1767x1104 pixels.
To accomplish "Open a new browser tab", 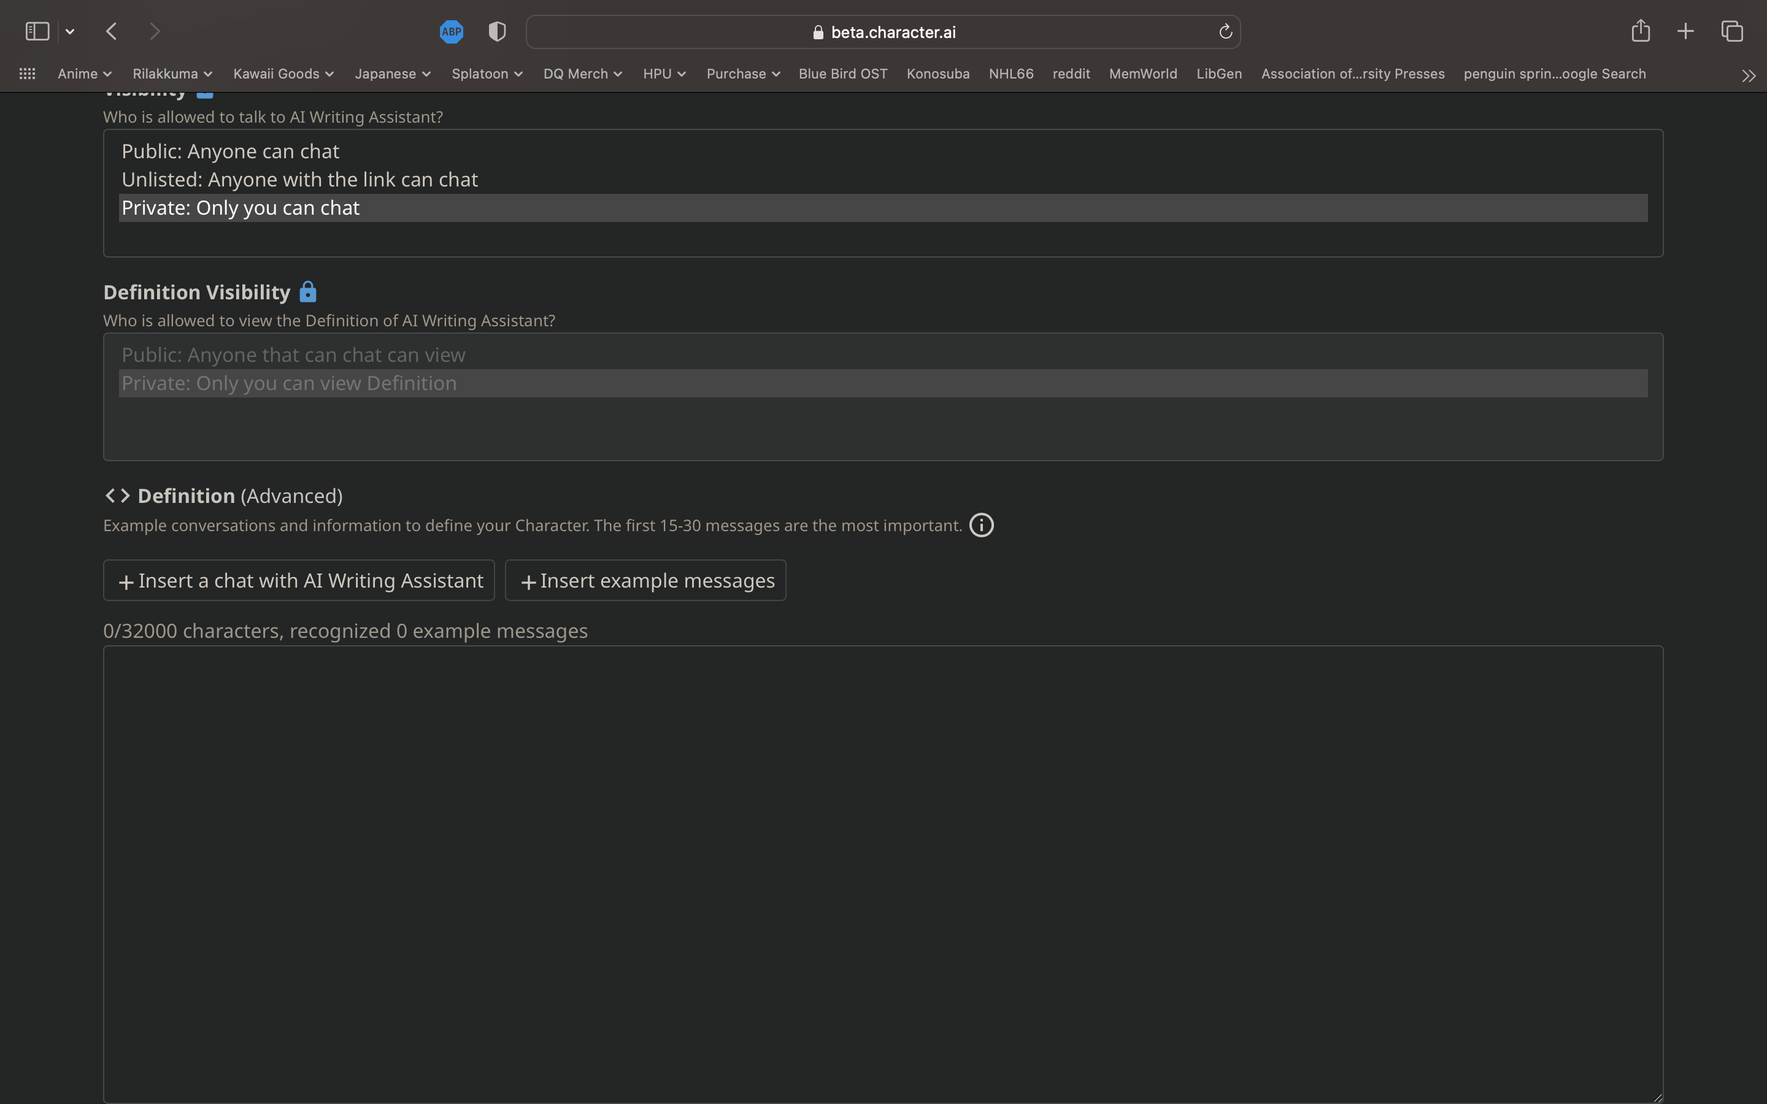I will (1685, 31).
